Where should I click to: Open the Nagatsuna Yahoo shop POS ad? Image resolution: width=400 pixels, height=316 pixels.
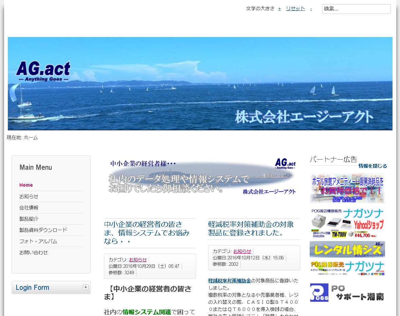347,223
